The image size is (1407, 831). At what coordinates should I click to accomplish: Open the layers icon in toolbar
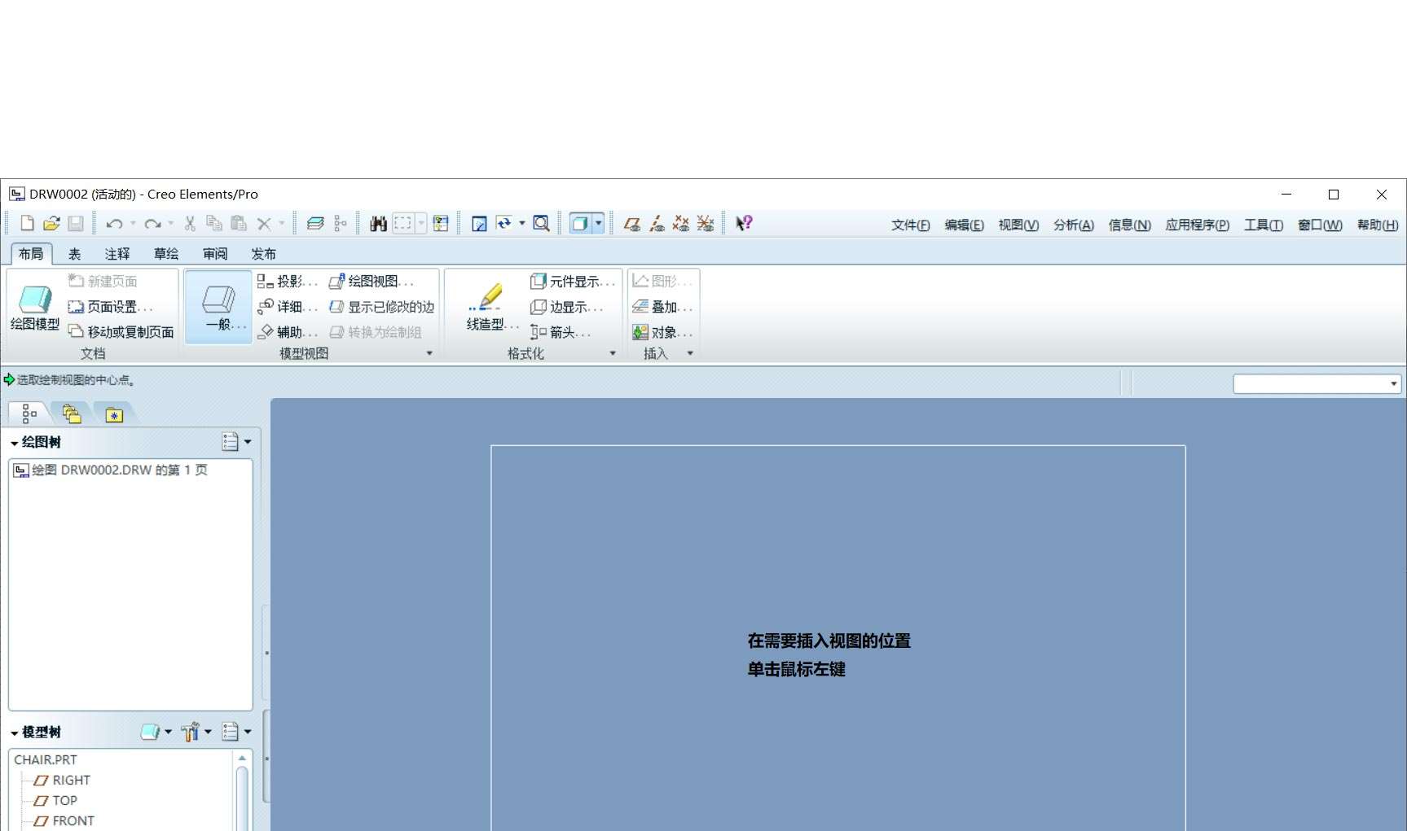point(315,223)
